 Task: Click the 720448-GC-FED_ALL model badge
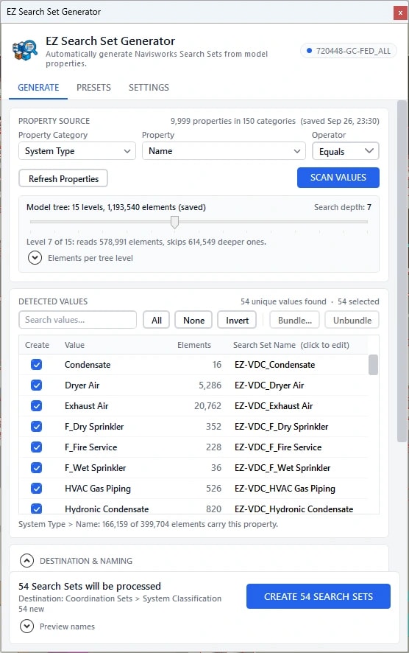[349, 51]
